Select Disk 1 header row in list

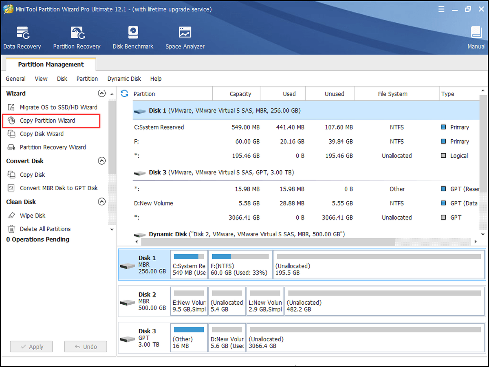[306, 111]
